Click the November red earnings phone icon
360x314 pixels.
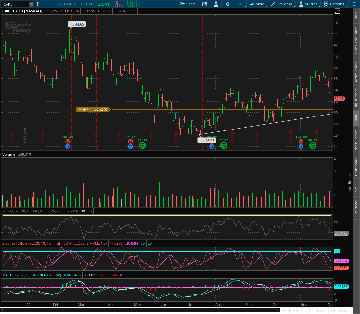click(301, 141)
